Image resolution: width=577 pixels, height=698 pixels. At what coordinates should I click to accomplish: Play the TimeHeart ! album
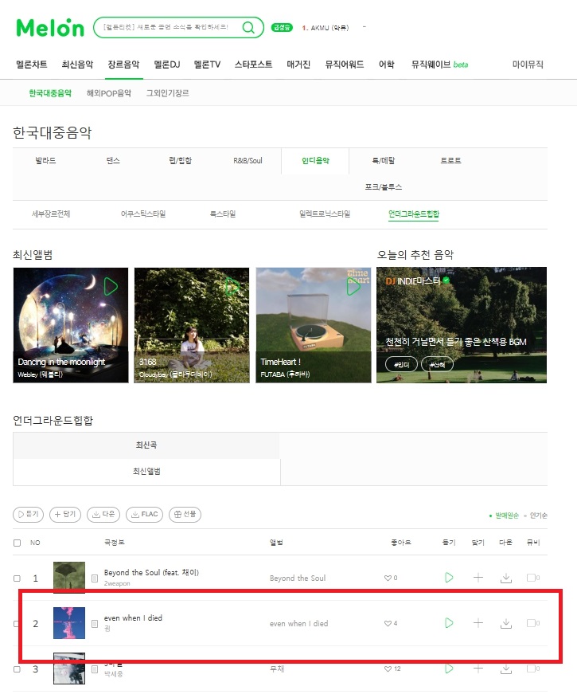pos(353,287)
